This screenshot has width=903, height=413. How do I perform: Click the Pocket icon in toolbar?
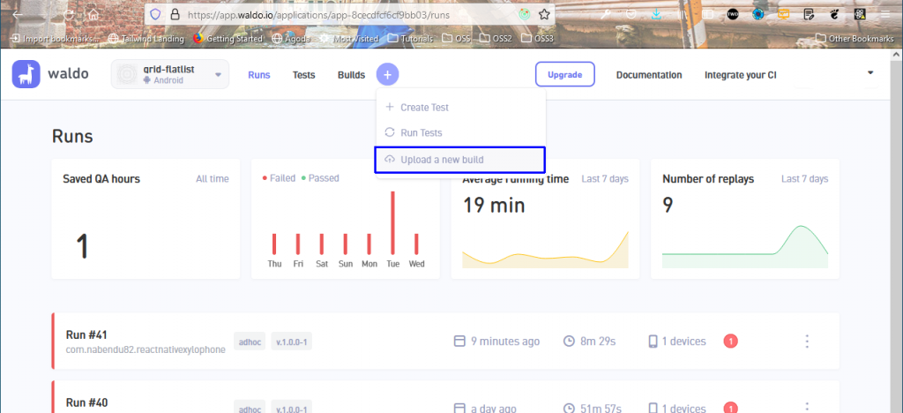click(631, 15)
